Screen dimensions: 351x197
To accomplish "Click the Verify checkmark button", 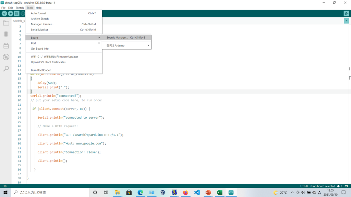I will [4, 14].
